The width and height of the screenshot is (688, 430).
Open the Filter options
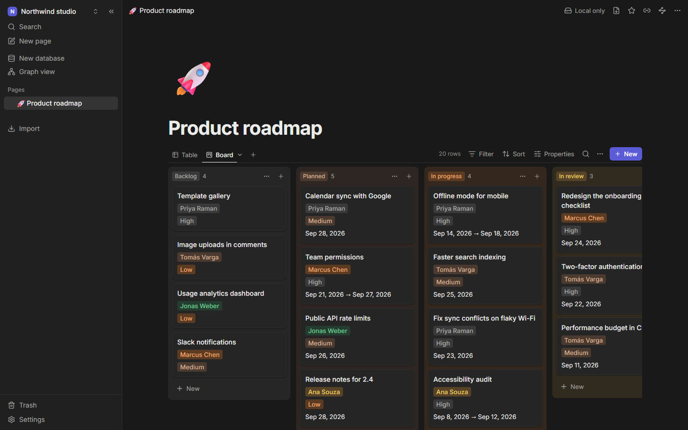point(481,154)
